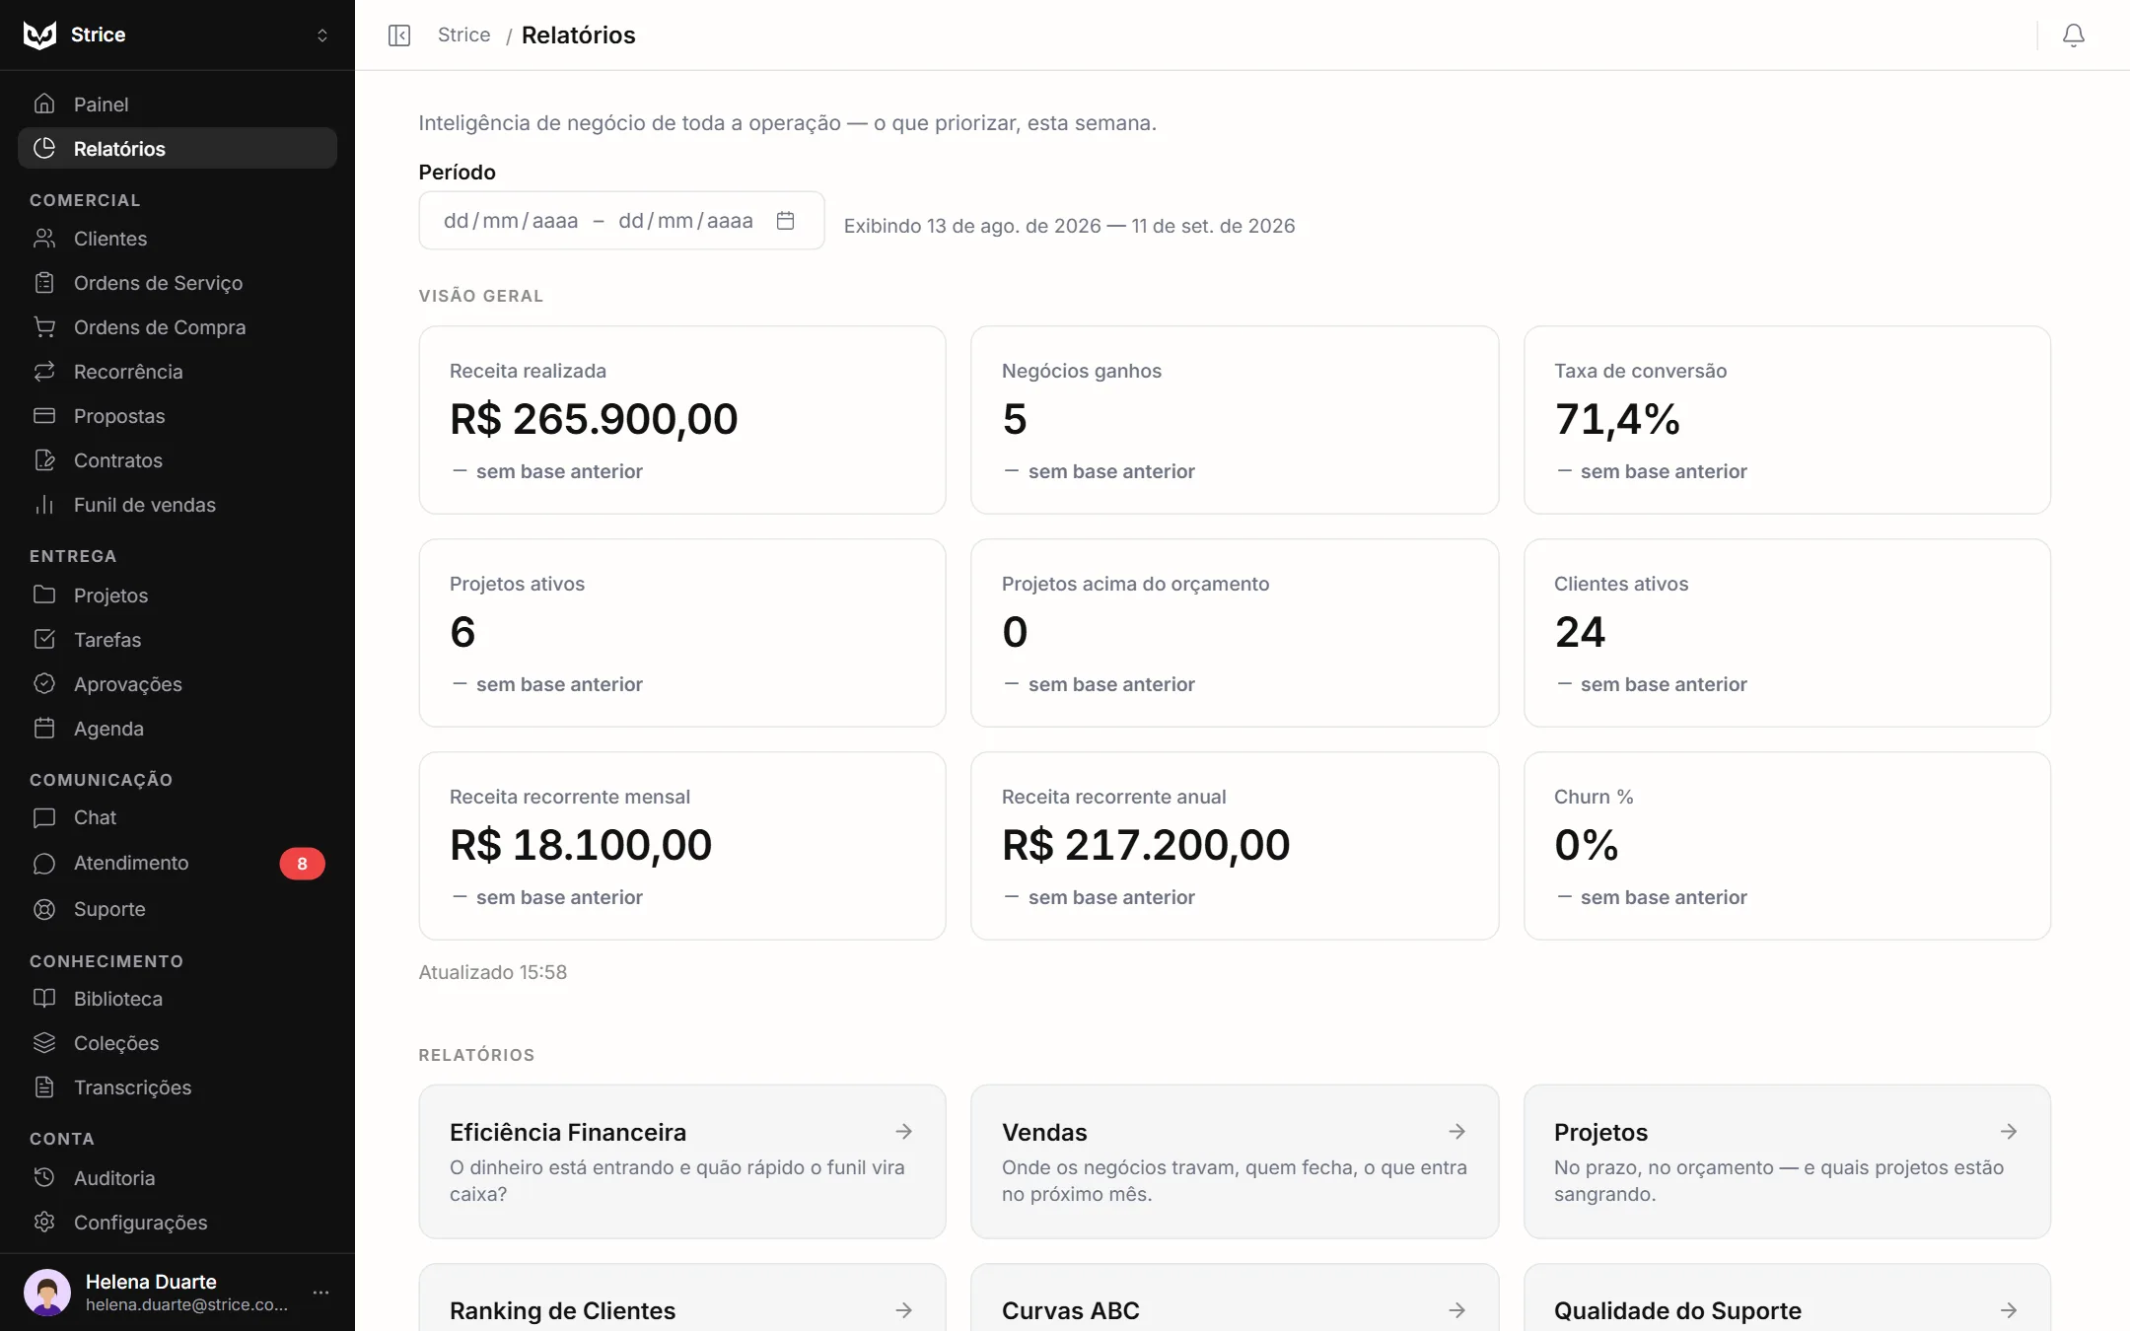The image size is (2130, 1331).
Task: Open the Projetos report arrow
Action: [2009, 1131]
